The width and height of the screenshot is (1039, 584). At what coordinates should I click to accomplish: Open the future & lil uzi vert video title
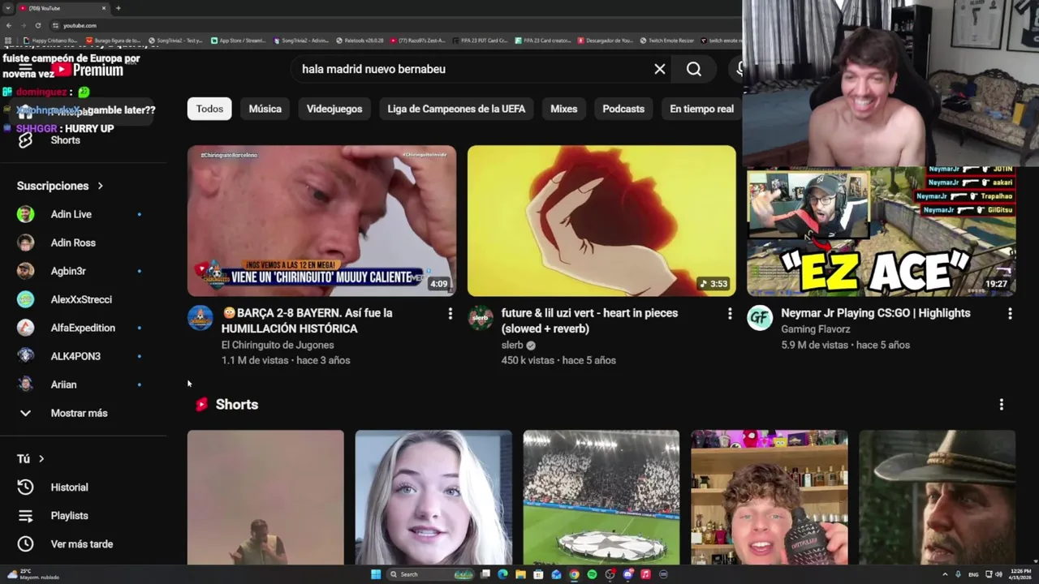click(589, 320)
